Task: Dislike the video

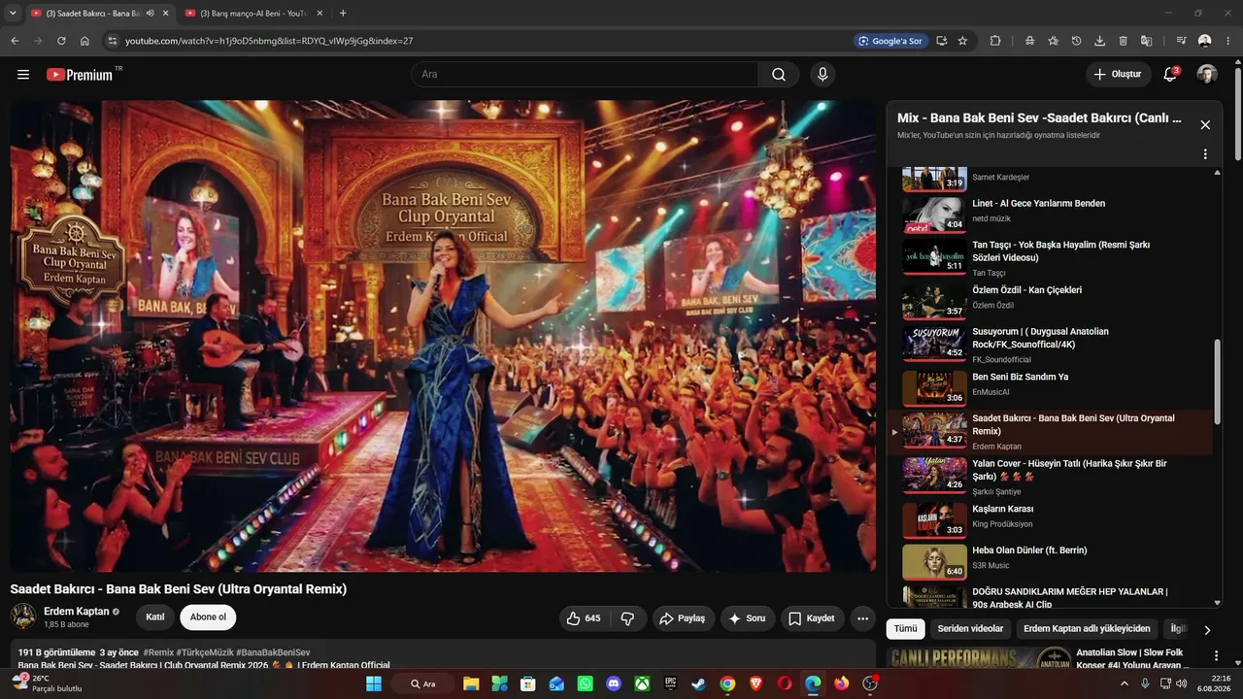Action: point(627,618)
